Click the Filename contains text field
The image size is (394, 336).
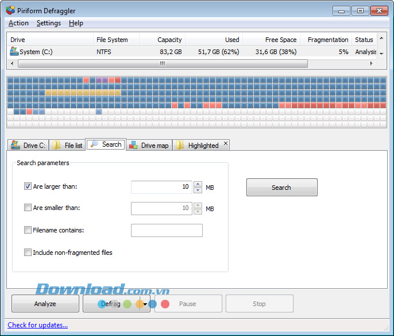167,230
